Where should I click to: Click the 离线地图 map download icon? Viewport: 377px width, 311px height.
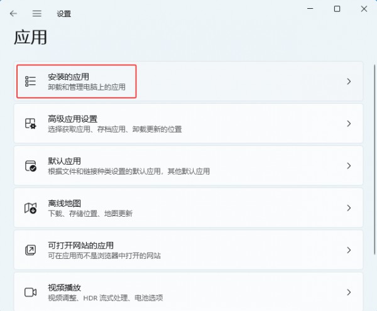pyautogui.click(x=31, y=208)
